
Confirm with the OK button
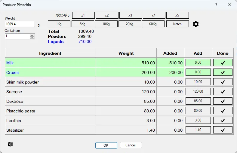[106, 145]
